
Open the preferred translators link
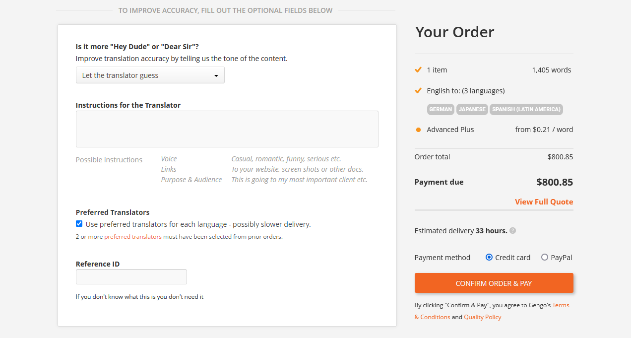pyautogui.click(x=133, y=237)
